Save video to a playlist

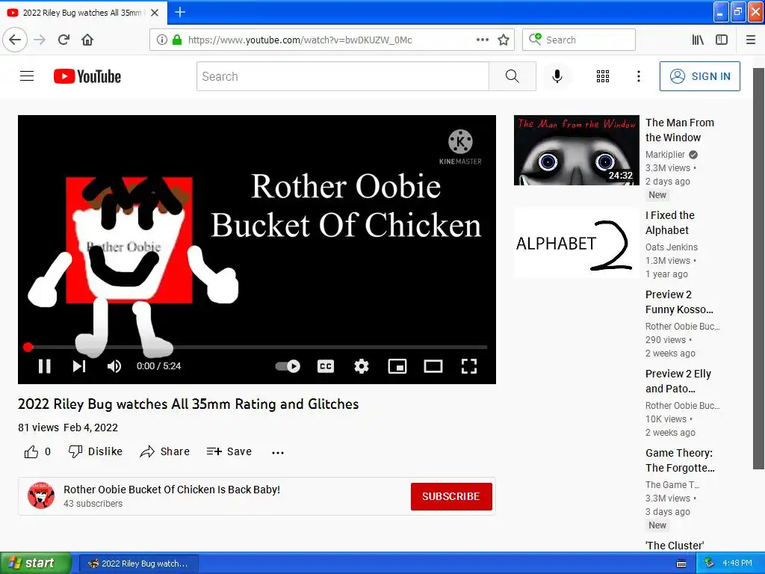(x=229, y=451)
